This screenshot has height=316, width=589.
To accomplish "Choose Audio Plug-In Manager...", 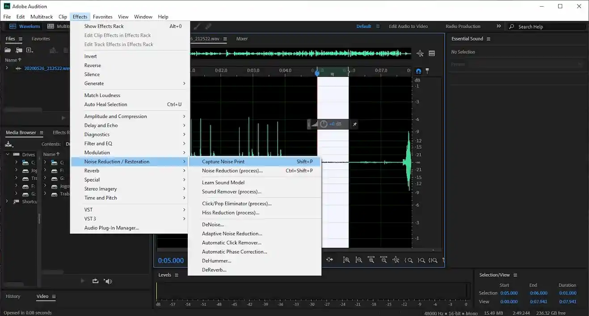I will (x=129, y=228).
